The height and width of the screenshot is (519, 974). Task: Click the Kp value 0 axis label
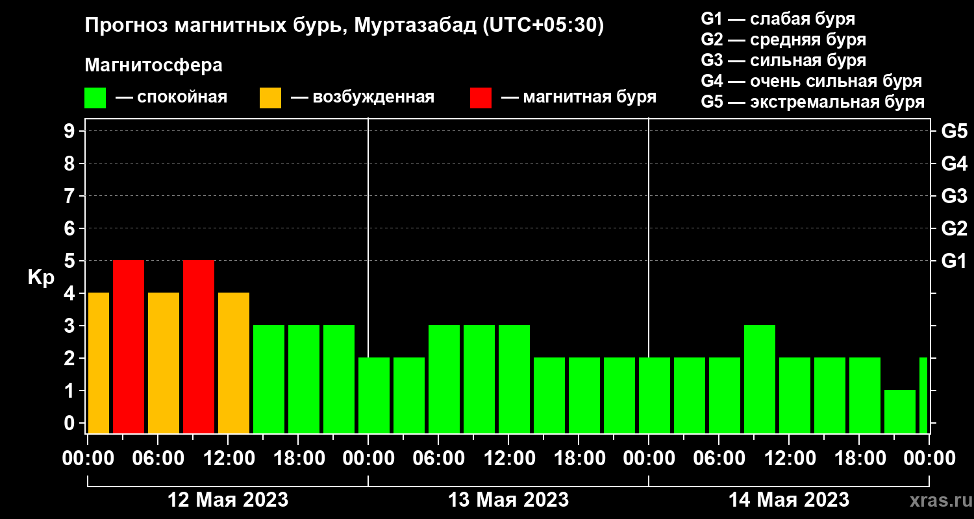click(71, 423)
